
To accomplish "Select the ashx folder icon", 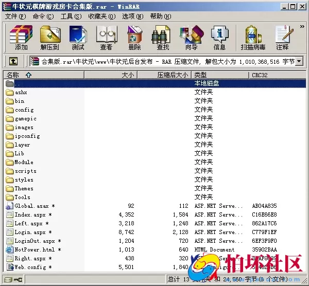I will [x=9, y=92].
